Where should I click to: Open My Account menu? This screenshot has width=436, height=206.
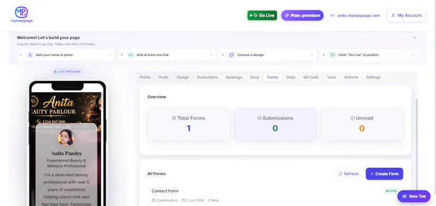pyautogui.click(x=406, y=16)
